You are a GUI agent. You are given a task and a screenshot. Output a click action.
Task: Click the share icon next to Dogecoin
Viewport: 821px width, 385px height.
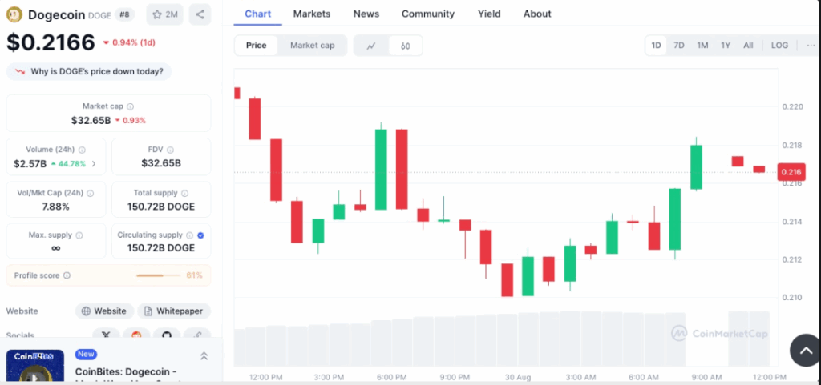click(200, 14)
